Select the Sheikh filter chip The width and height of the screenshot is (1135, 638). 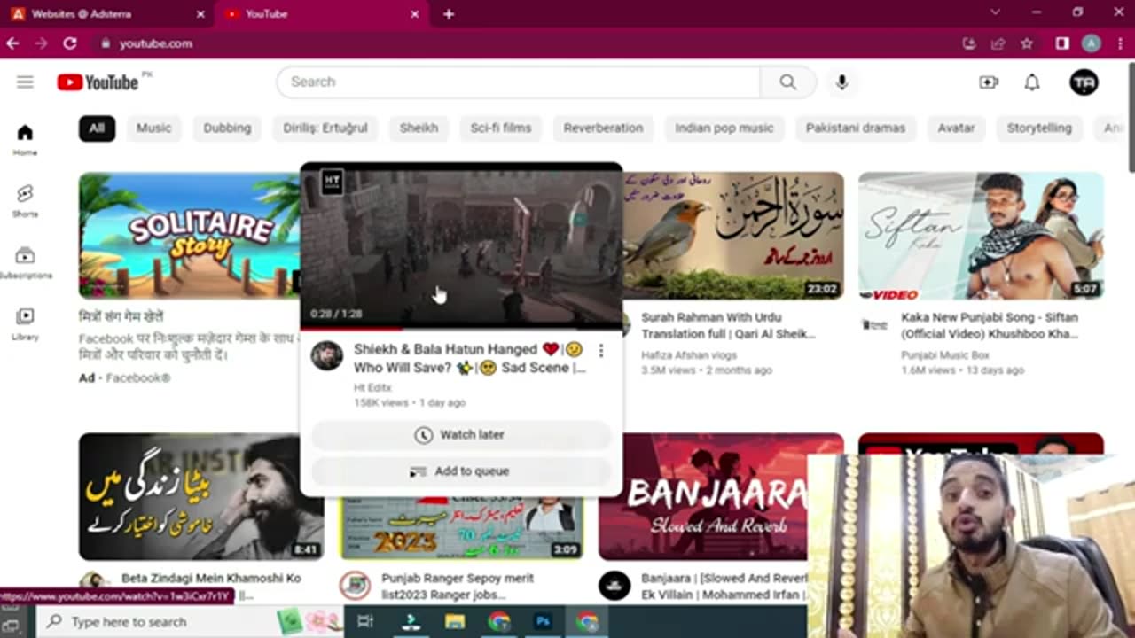pyautogui.click(x=419, y=128)
